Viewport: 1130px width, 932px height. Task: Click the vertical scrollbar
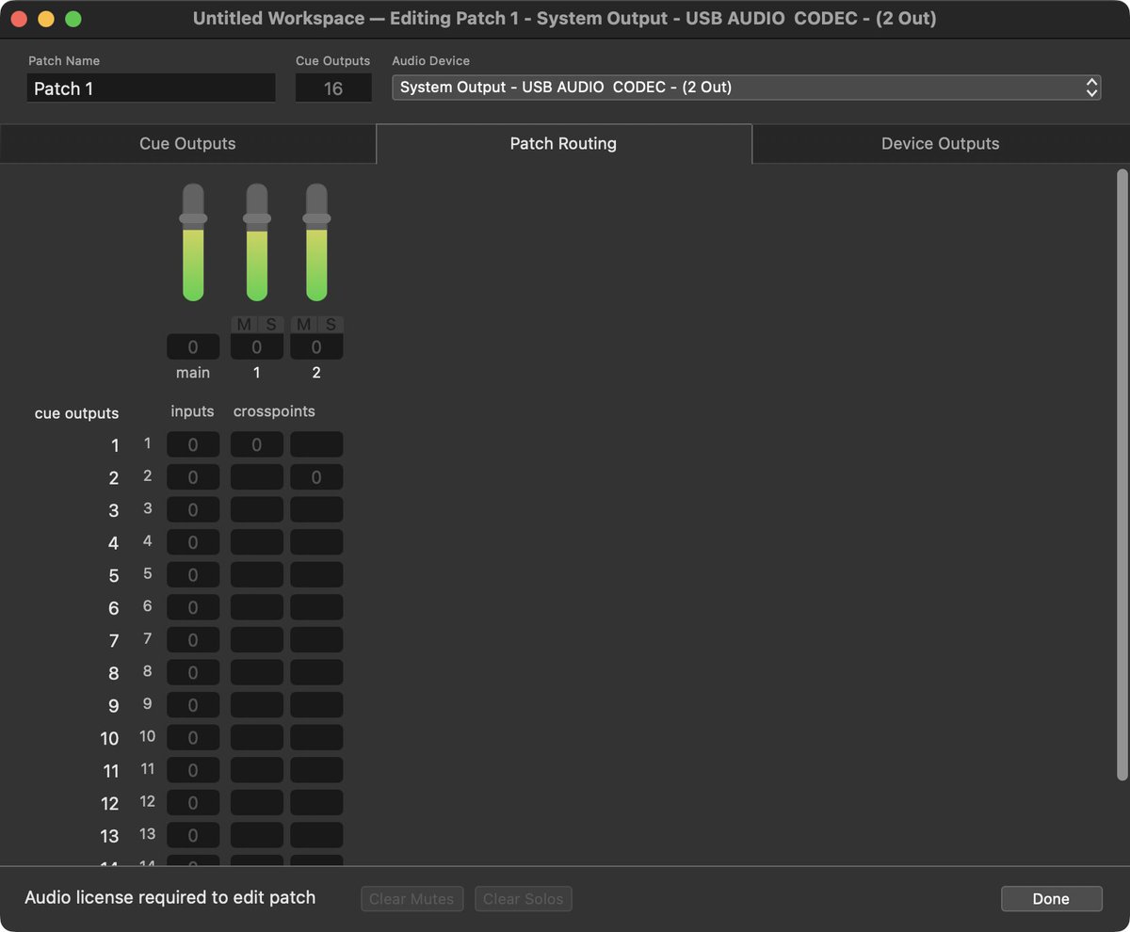point(1121,474)
